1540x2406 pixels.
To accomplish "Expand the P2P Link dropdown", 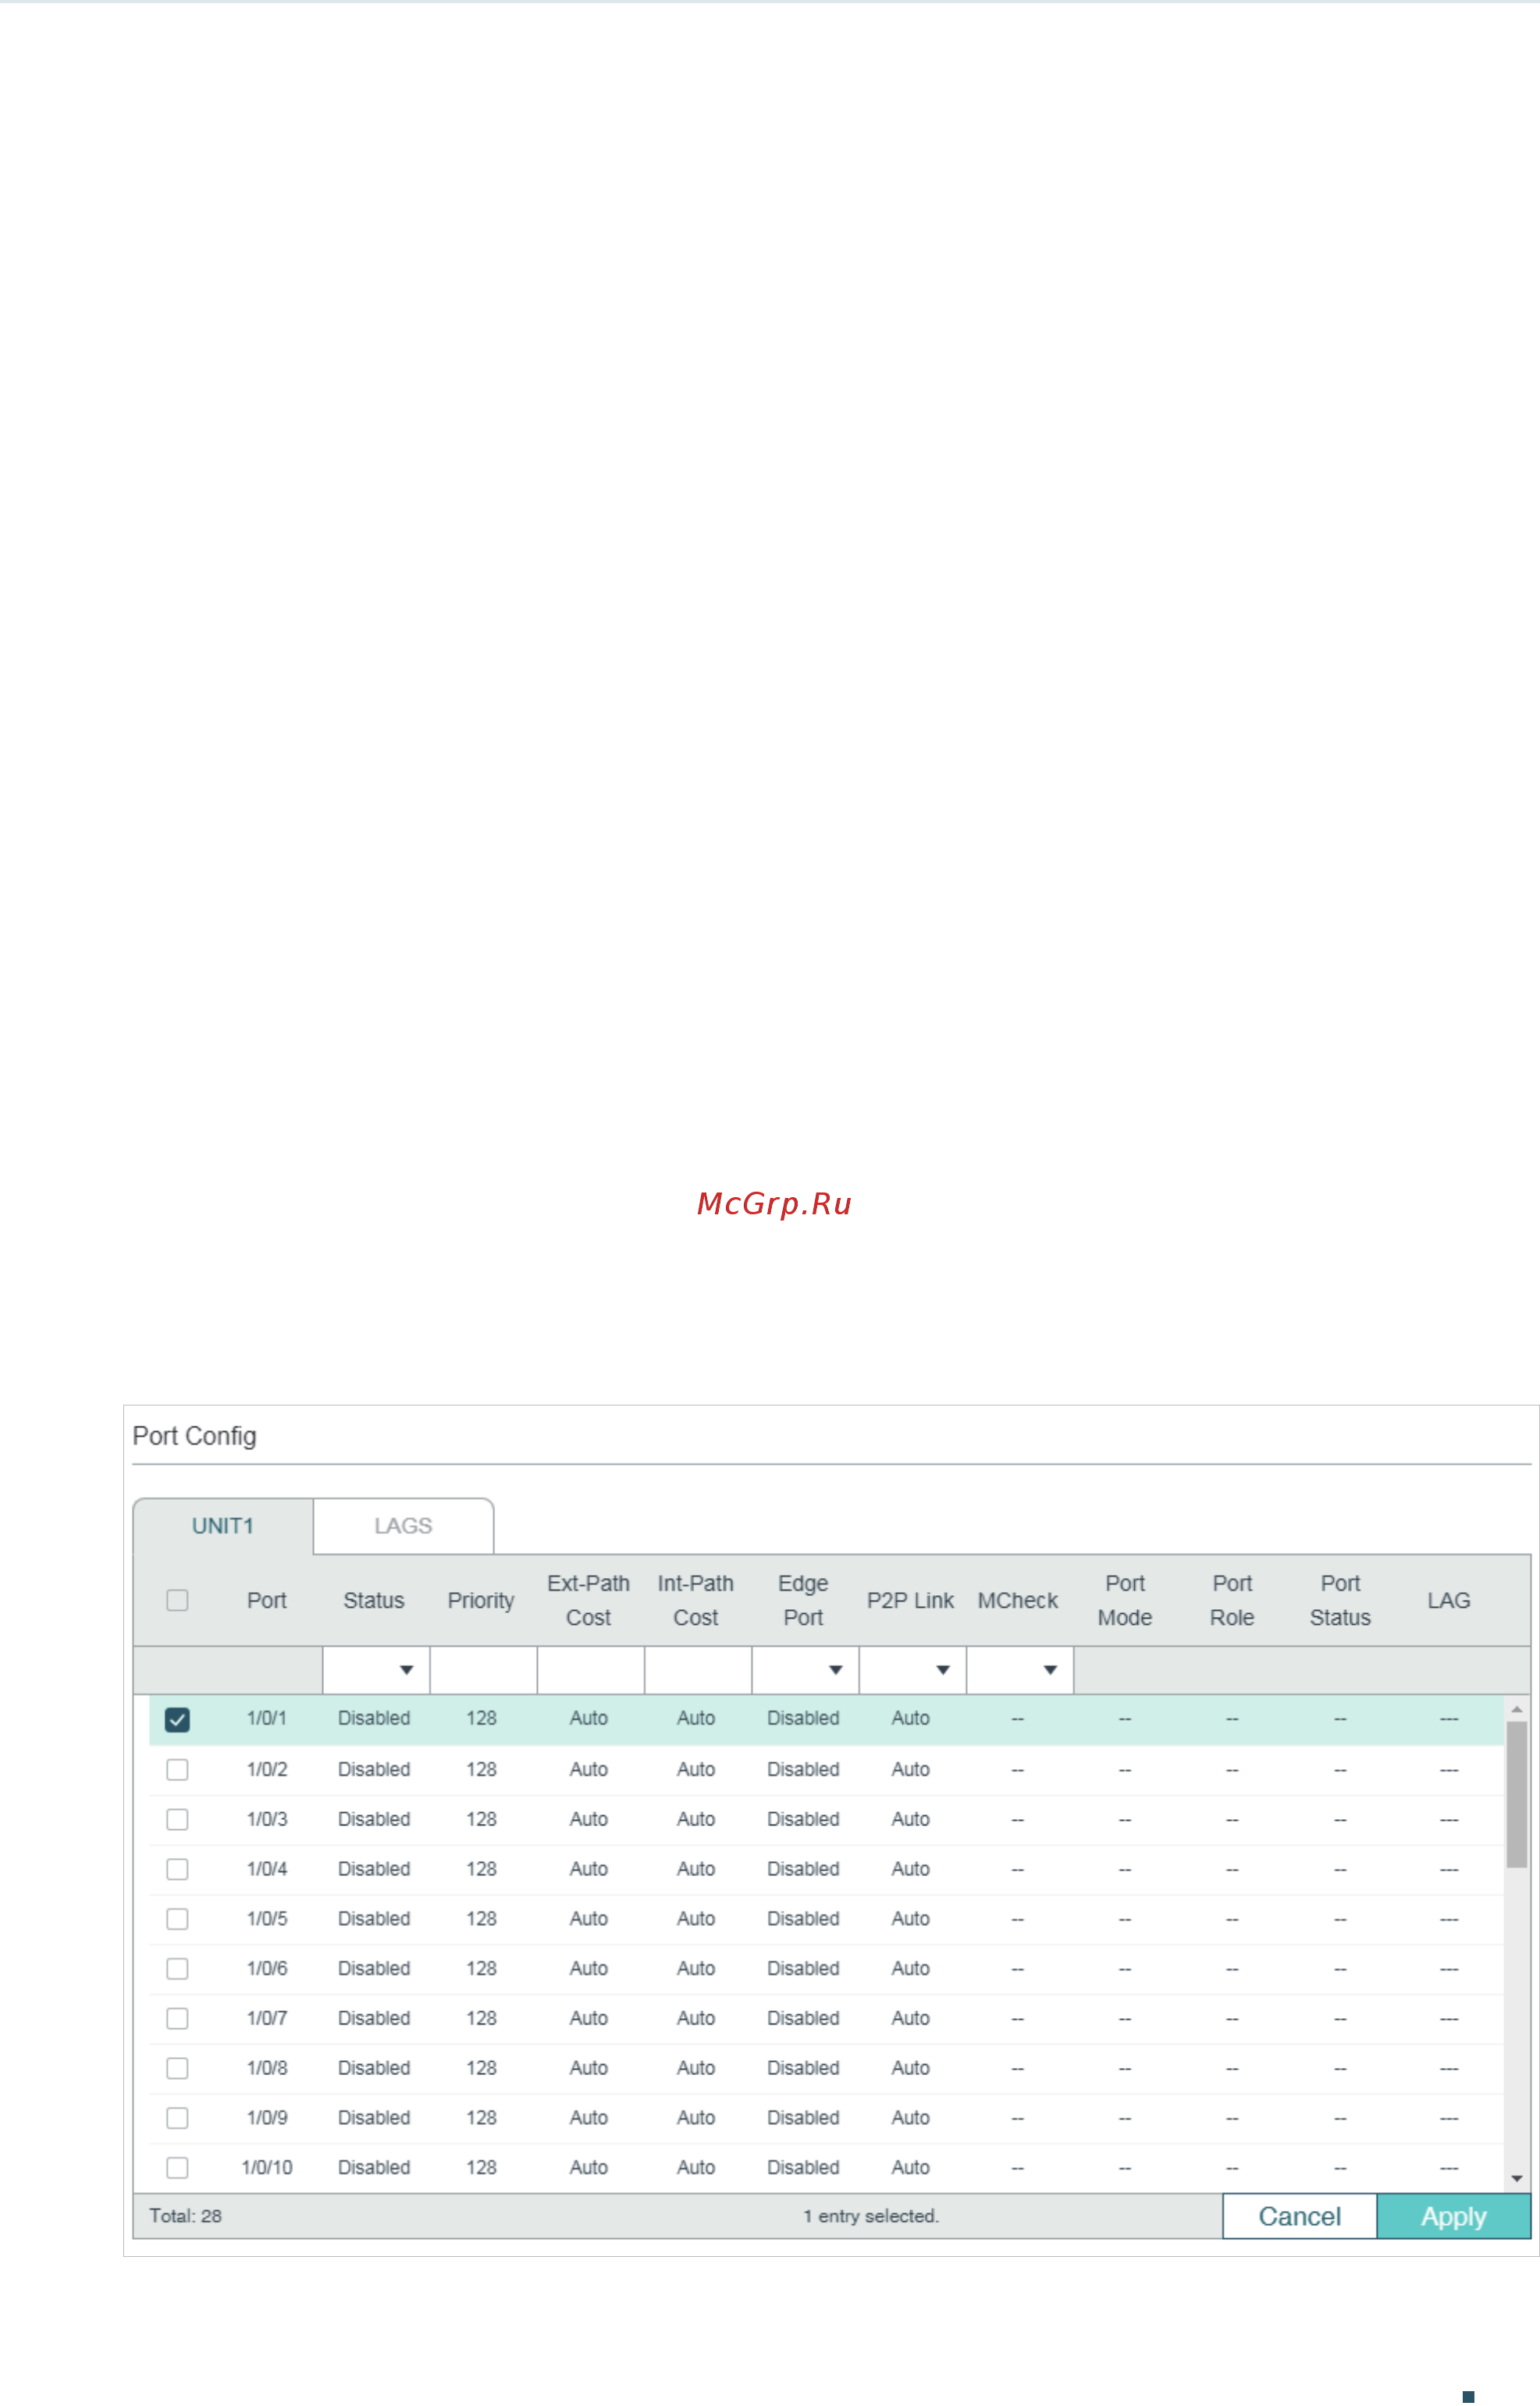I will (x=912, y=1672).
